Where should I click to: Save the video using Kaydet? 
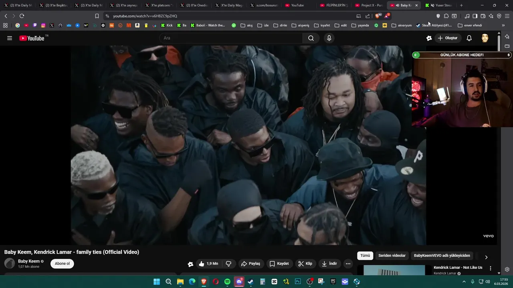[x=279, y=264]
